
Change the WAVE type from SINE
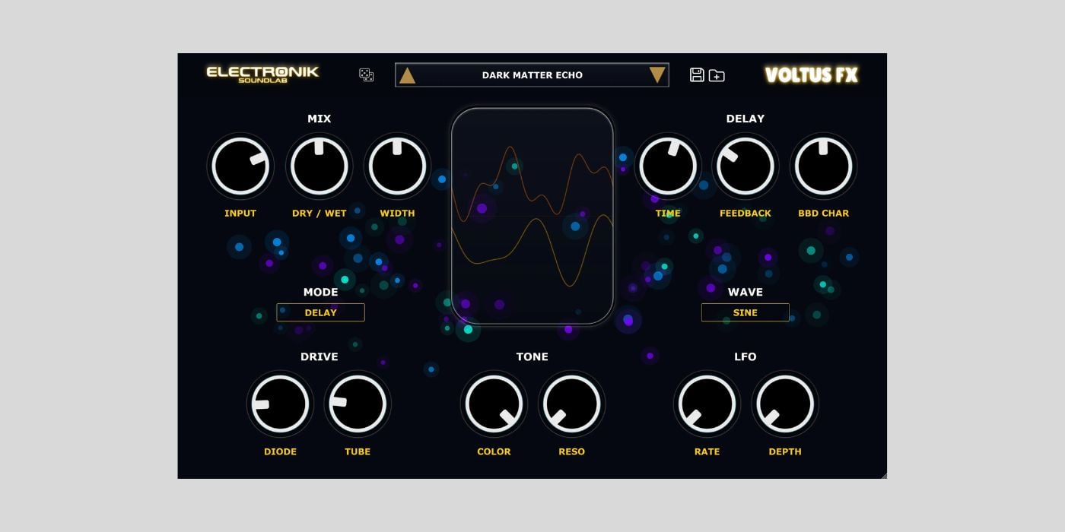pyautogui.click(x=745, y=312)
